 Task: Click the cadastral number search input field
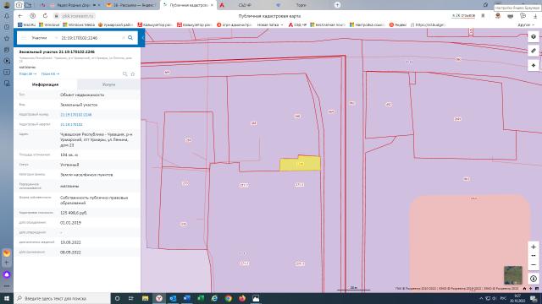pyautogui.click(x=91, y=37)
